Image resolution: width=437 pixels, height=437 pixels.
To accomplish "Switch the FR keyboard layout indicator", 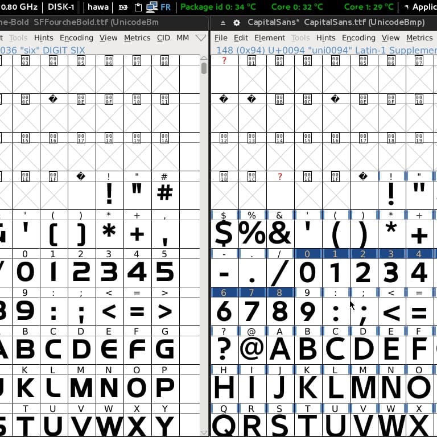I will click(166, 7).
